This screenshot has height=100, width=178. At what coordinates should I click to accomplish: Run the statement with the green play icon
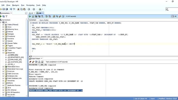pyautogui.click(x=30, y=16)
